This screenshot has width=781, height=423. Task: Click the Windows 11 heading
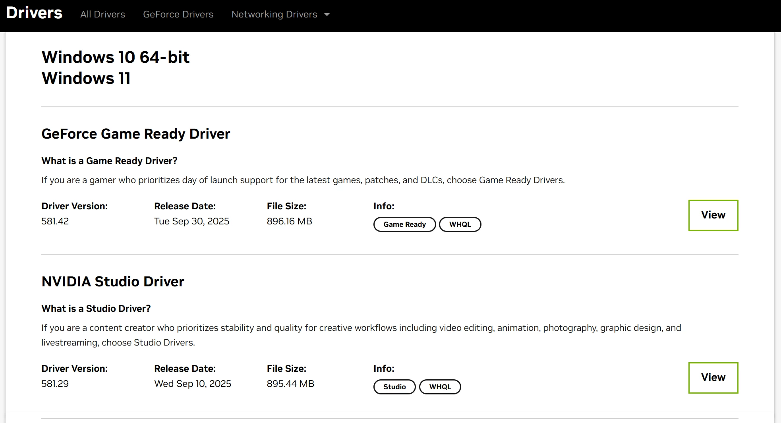coord(86,78)
